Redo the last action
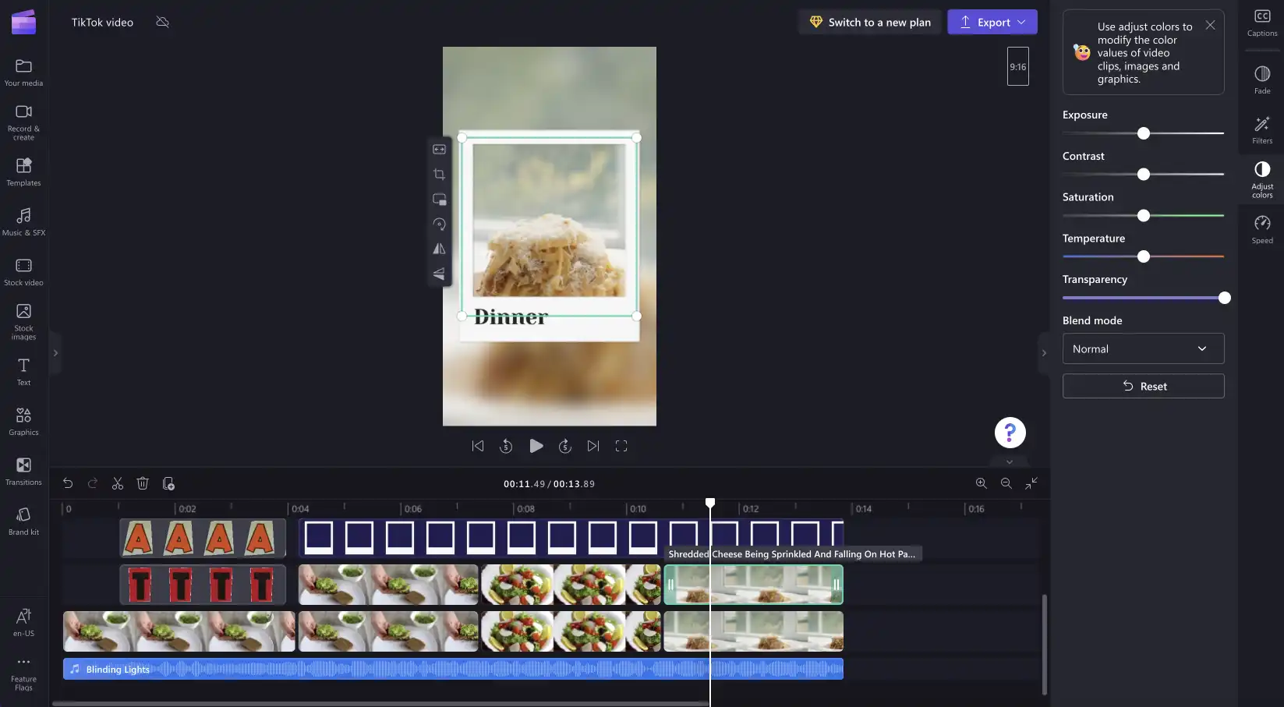This screenshot has height=707, width=1284. [93, 483]
